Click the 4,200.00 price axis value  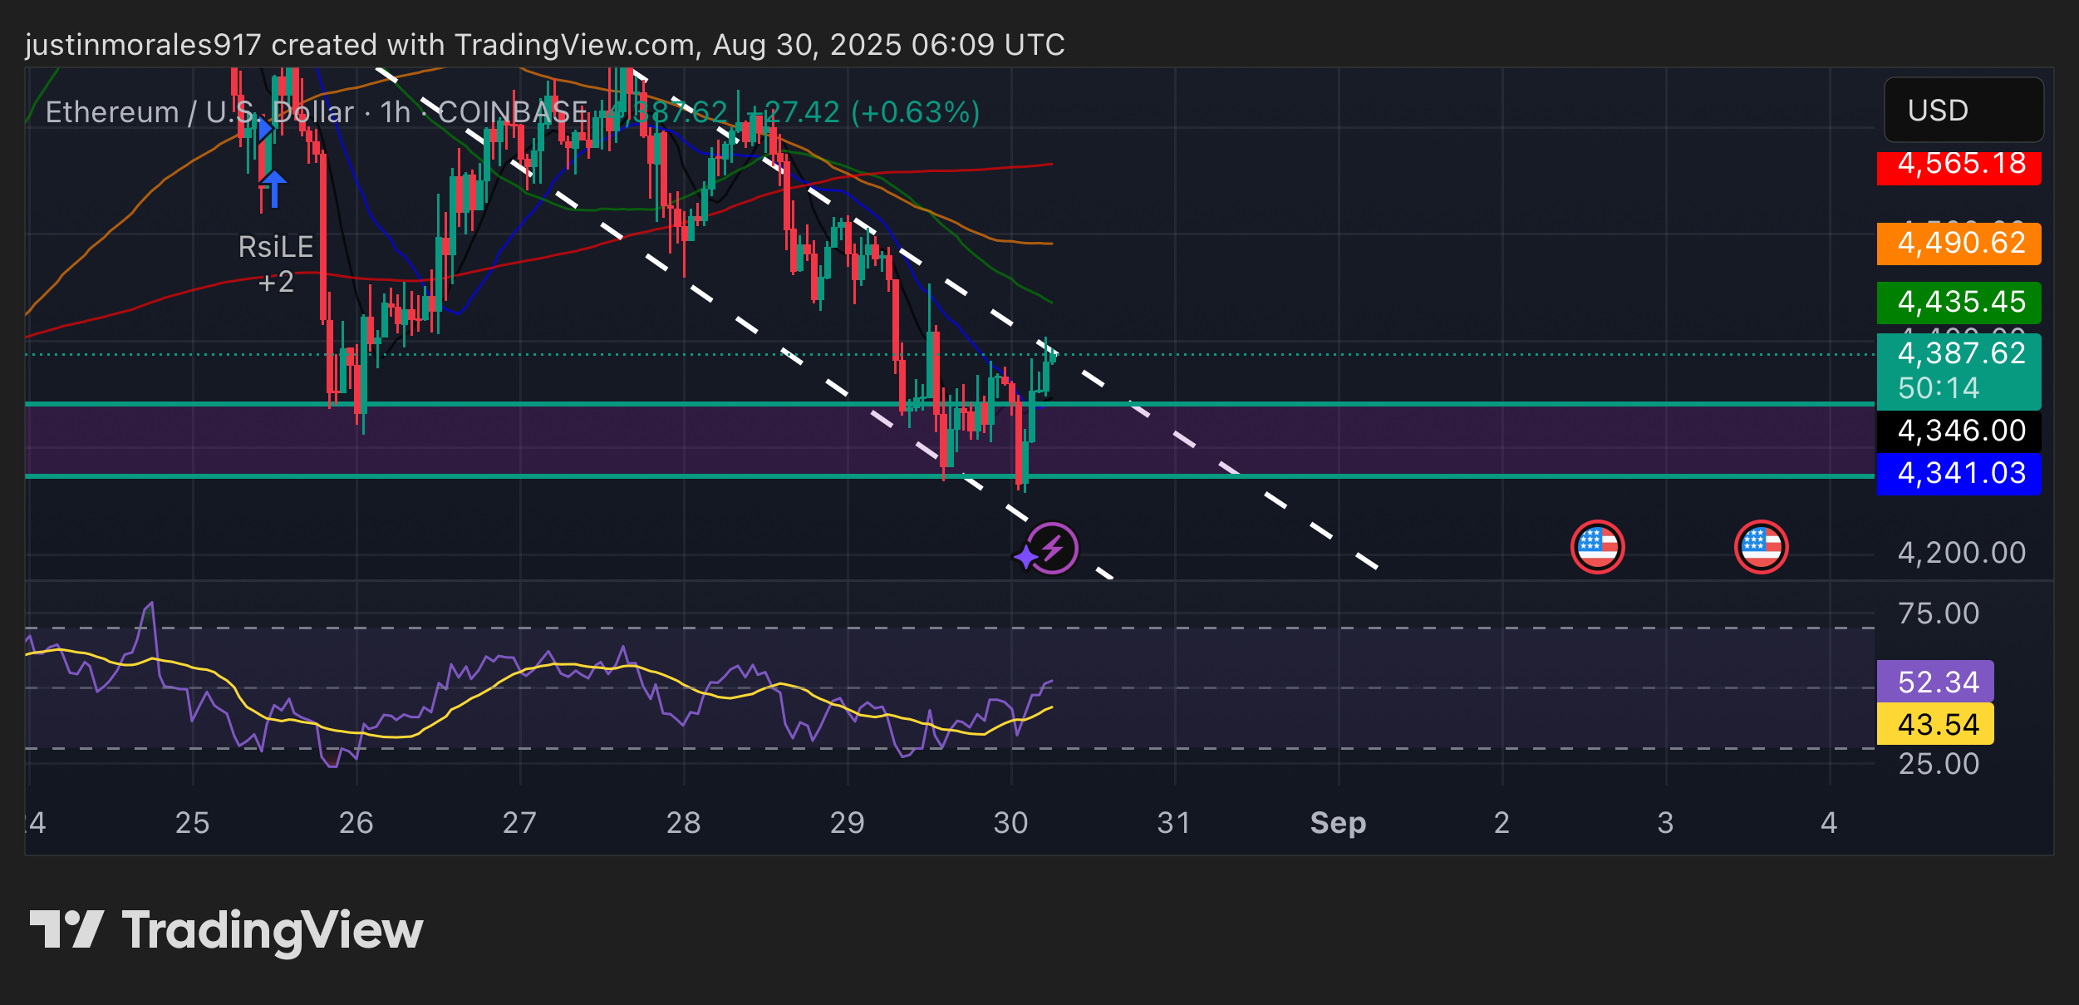tap(1961, 553)
